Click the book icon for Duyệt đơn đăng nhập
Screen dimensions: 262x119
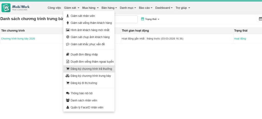click(68, 54)
